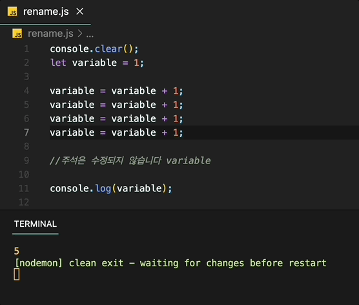This screenshot has height=305, width=359.
Task: Click rename.js in the breadcrumb
Action: (50, 34)
